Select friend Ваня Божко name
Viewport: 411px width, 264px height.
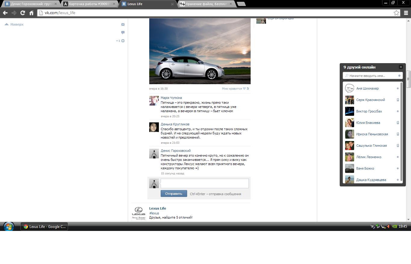click(365, 168)
